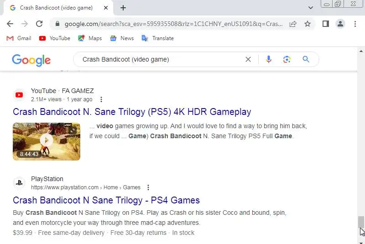Clear the search box text
This screenshot has height=244, width=365.
click(248, 60)
